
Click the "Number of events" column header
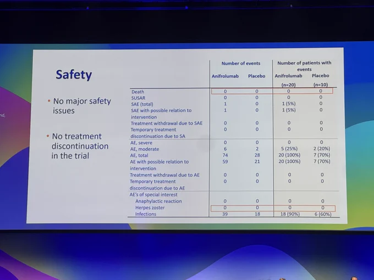(241, 63)
